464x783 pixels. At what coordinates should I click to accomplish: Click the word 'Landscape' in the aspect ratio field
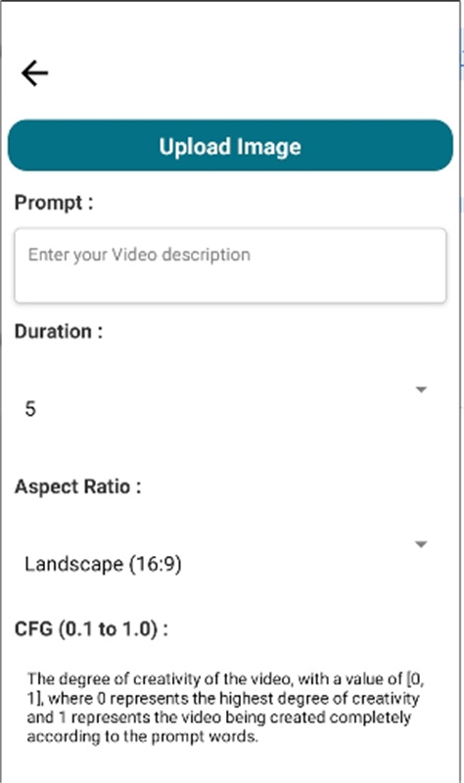[x=74, y=565]
